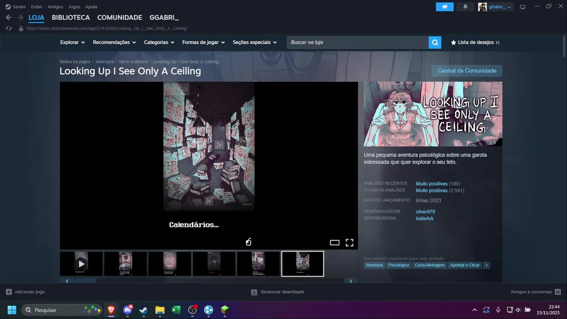
Task: Click the game header capsule image
Action: tap(433, 114)
